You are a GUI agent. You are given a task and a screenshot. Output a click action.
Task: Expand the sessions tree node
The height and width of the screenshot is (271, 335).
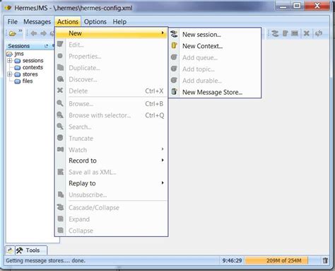[10, 61]
